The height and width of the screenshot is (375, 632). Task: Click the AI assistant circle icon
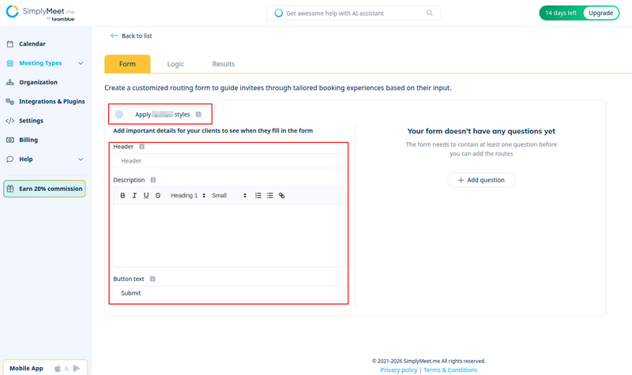point(279,13)
